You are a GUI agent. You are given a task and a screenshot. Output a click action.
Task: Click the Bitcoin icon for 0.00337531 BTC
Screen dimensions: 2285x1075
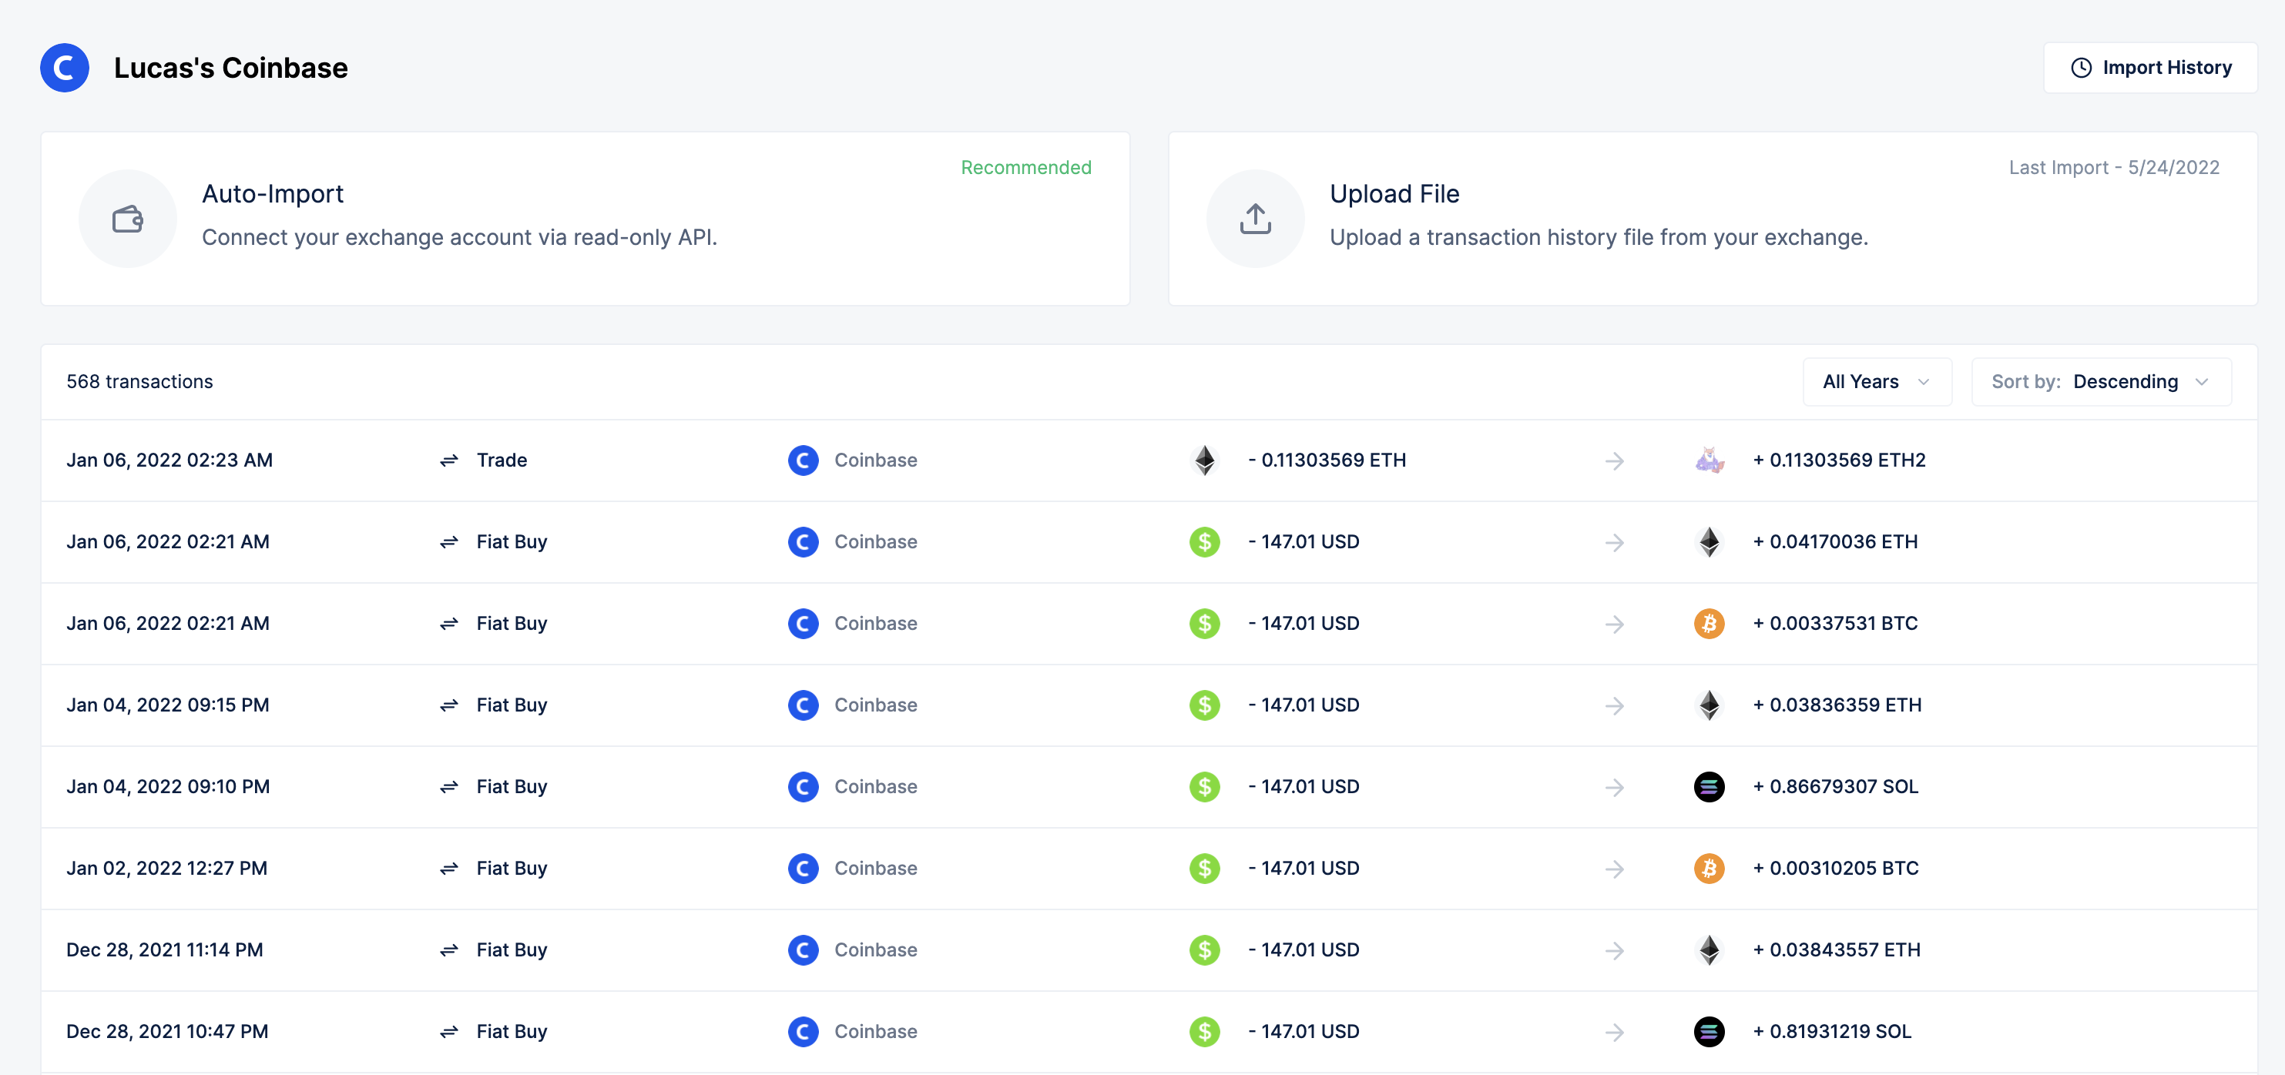click(x=1710, y=624)
